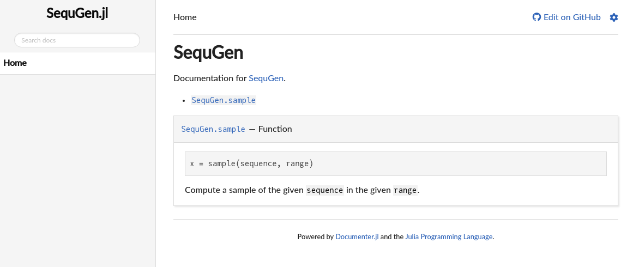Click the 'Powered by' footer text

[315, 237]
